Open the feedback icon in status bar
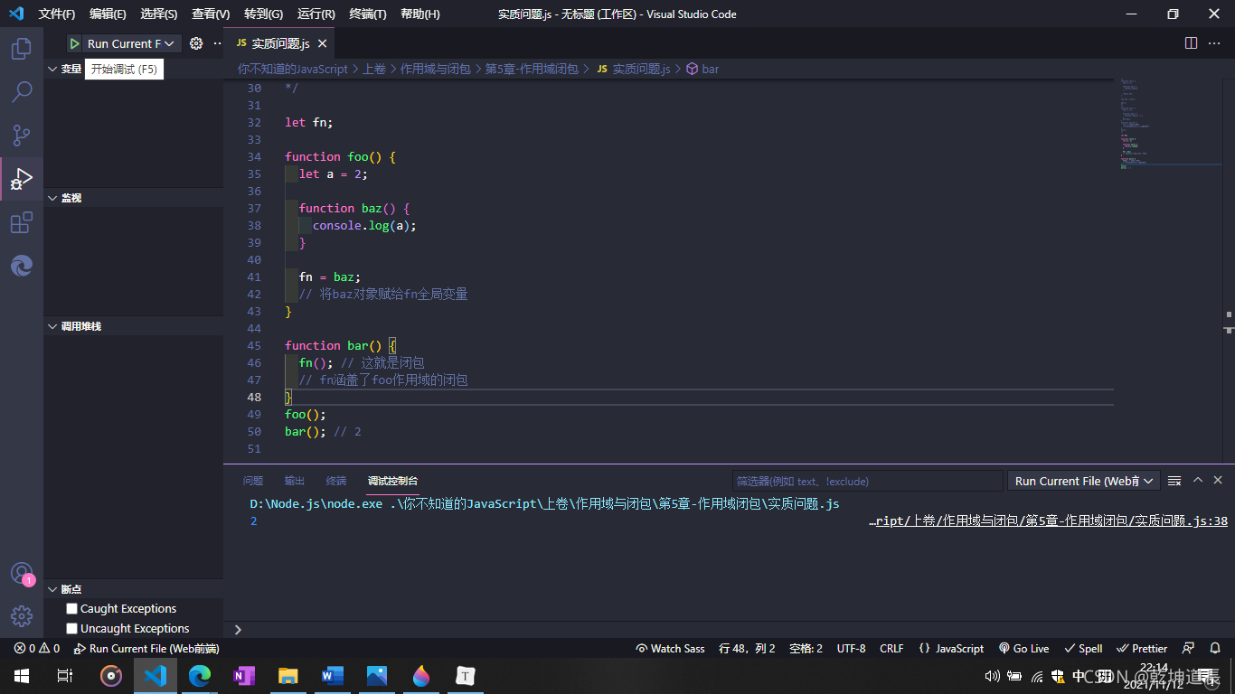The width and height of the screenshot is (1235, 694). coord(1190,649)
